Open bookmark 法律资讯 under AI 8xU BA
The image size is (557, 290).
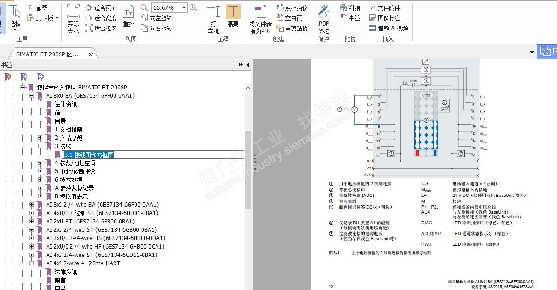pyautogui.click(x=66, y=104)
